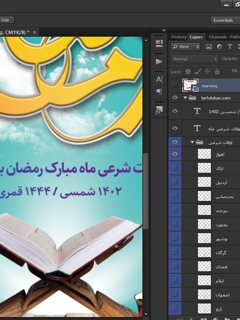
Task: Show the بیرجند layer
Action: click(x=175, y=210)
